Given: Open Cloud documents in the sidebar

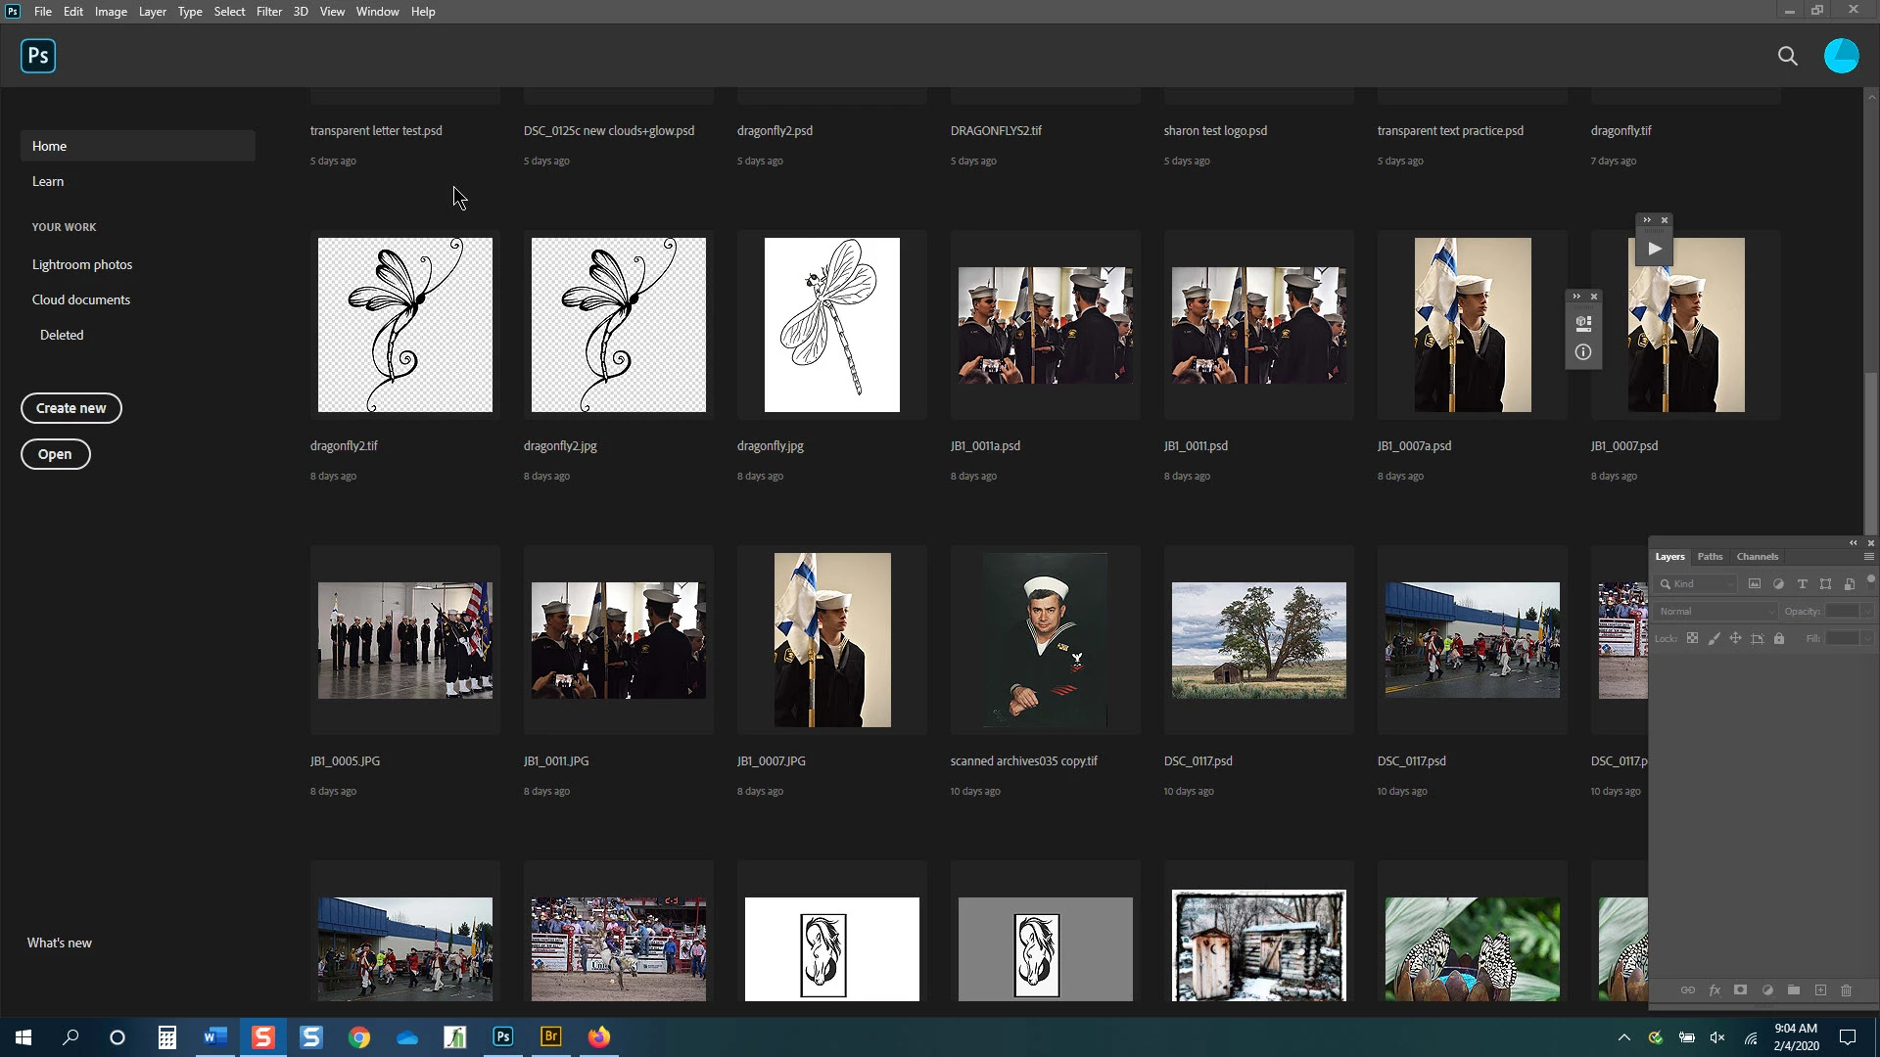Looking at the screenshot, I should [x=81, y=299].
